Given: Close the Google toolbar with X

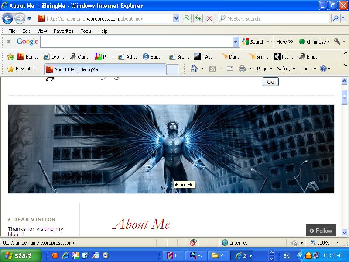Looking at the screenshot, I should [x=9, y=41].
